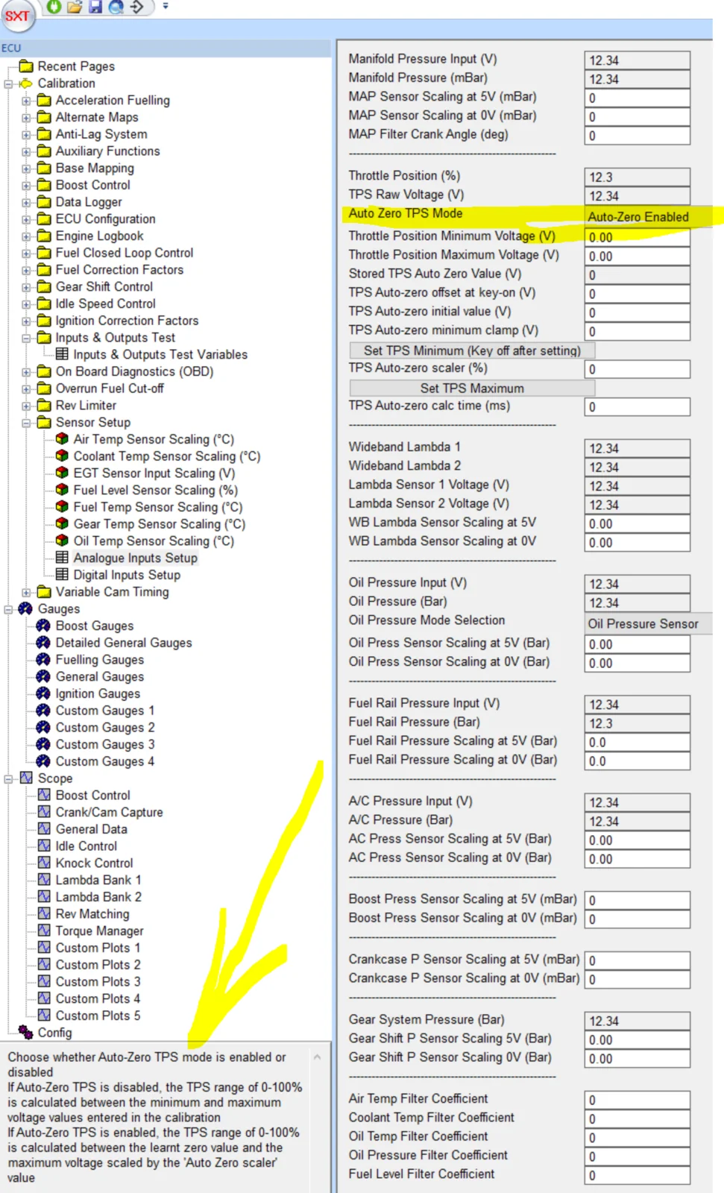Open Oil Pressure Mode Selection dropdown
The image size is (724, 1193).
click(648, 623)
